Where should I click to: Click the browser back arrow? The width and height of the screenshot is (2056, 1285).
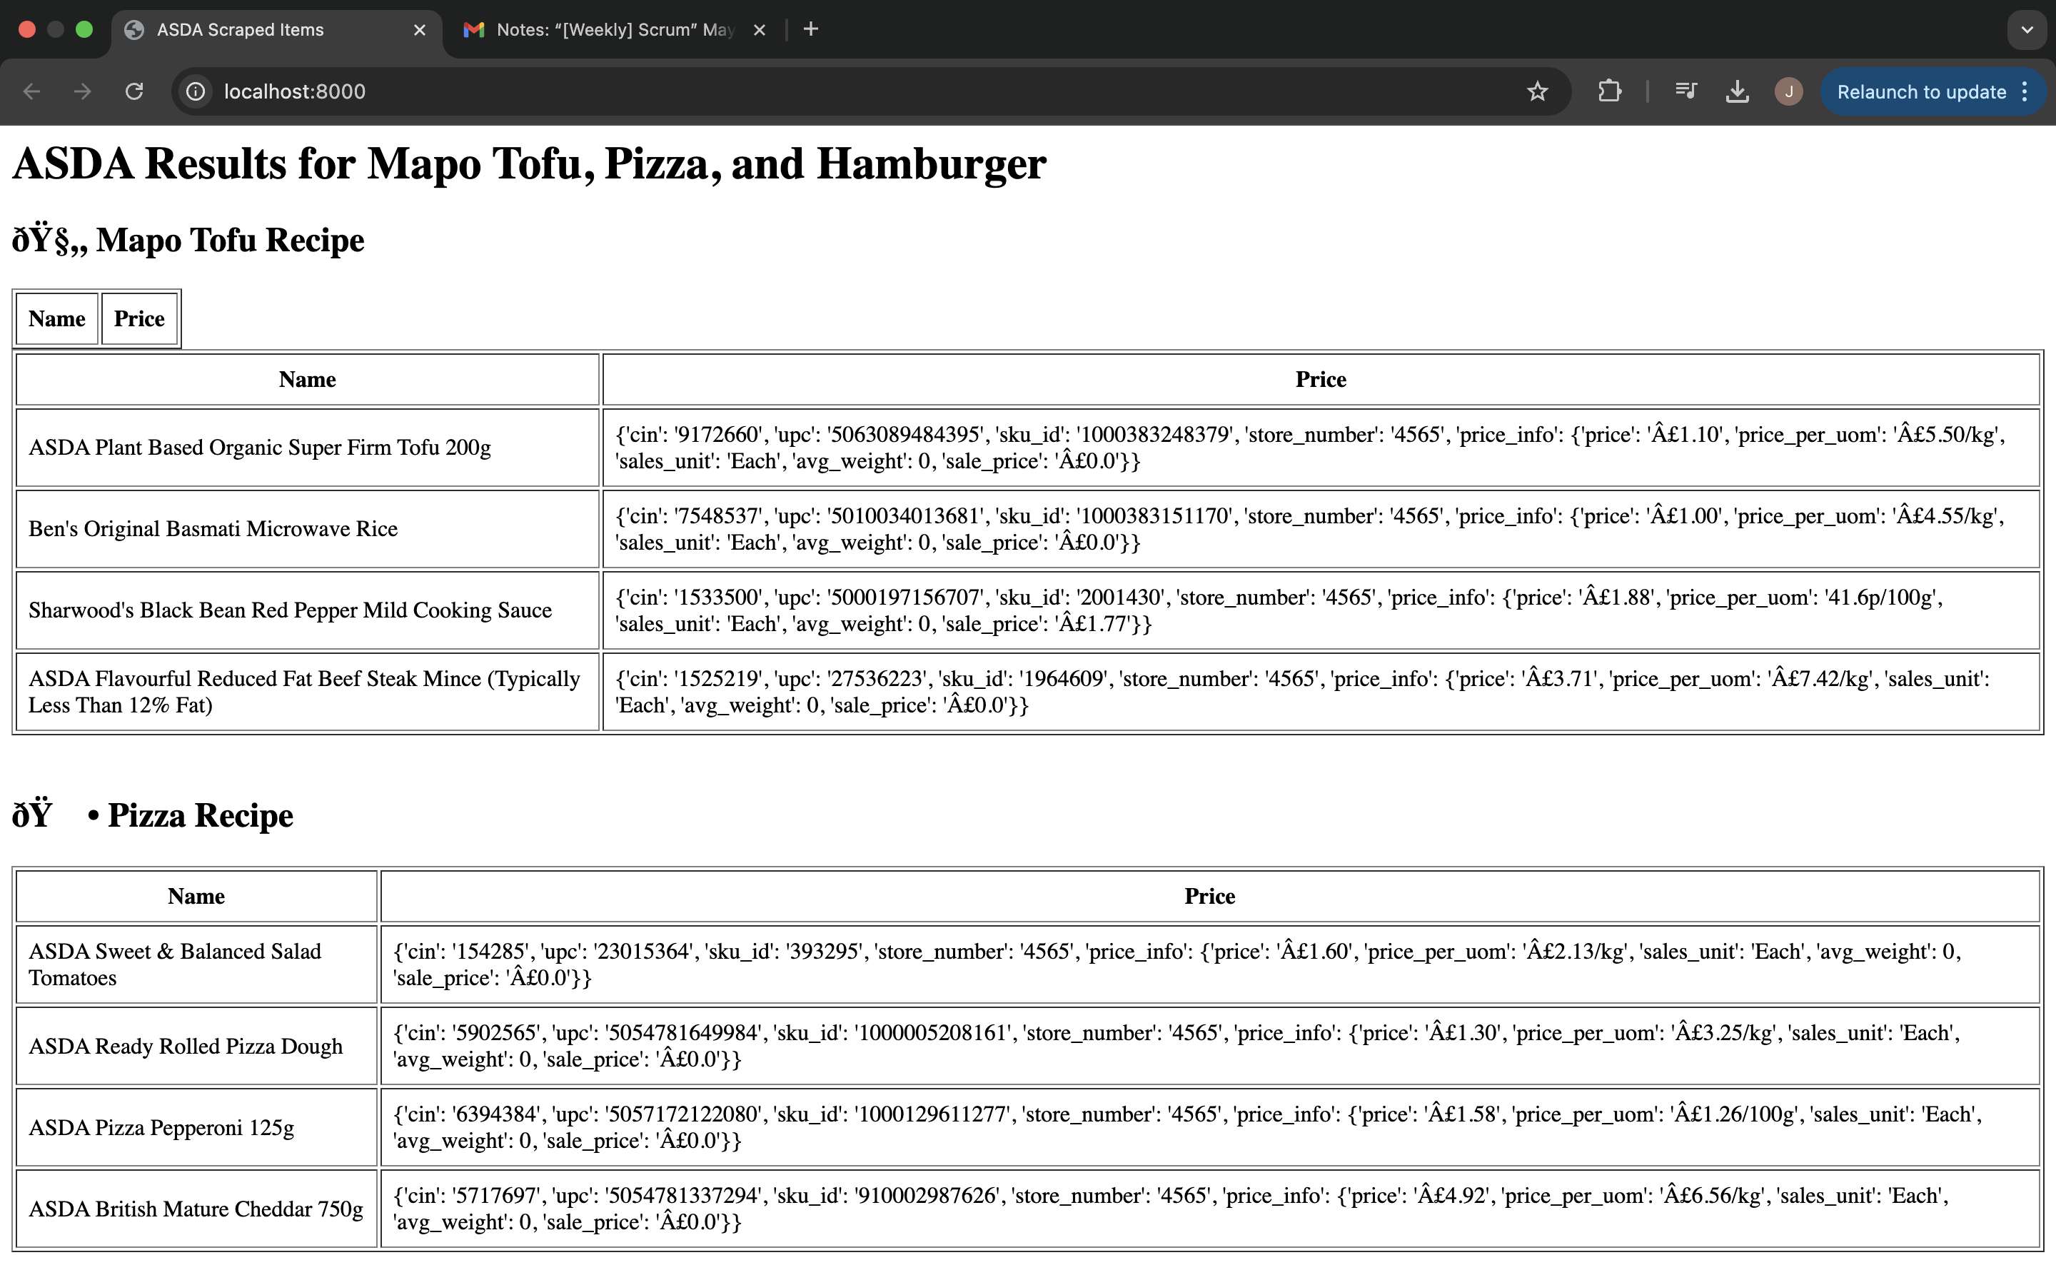[31, 92]
